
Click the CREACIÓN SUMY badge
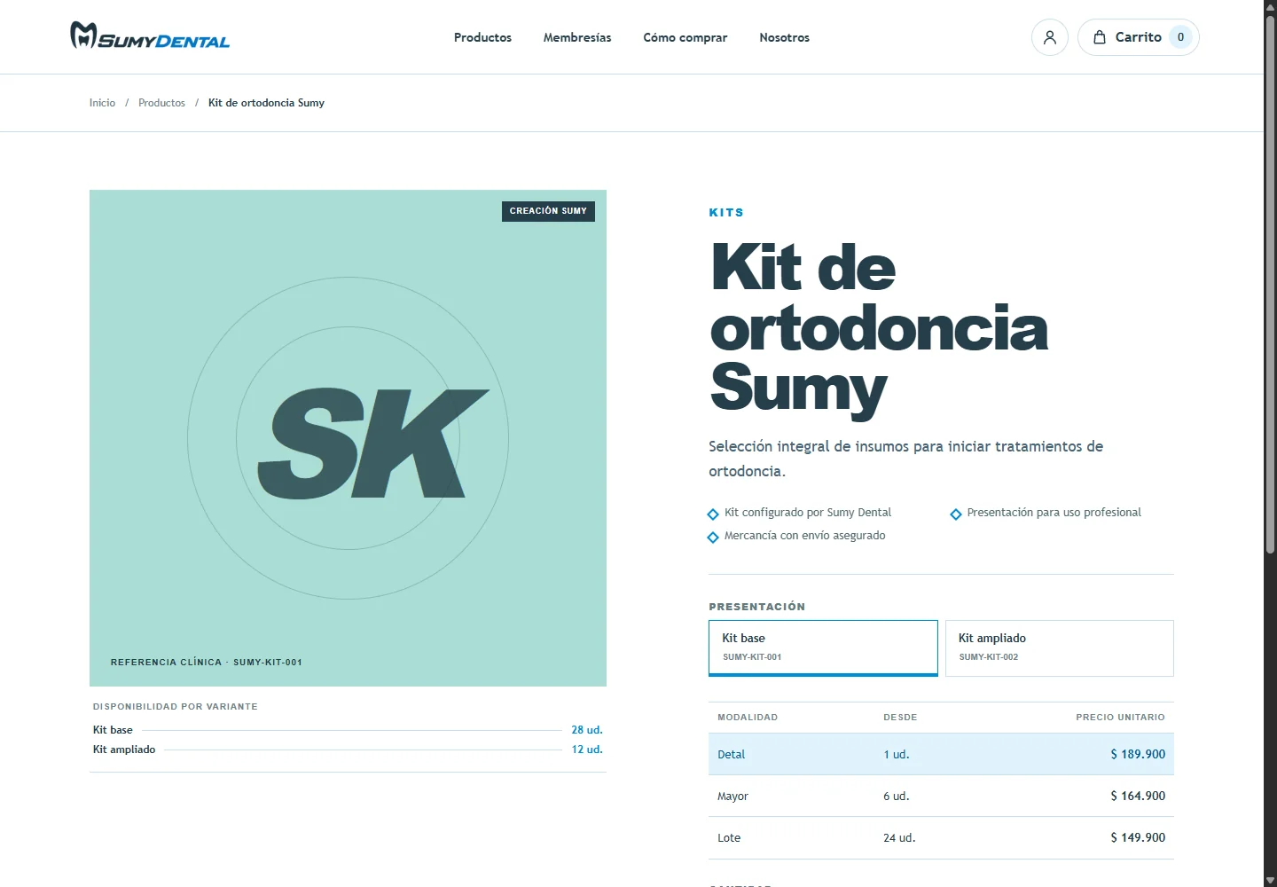pyautogui.click(x=548, y=211)
